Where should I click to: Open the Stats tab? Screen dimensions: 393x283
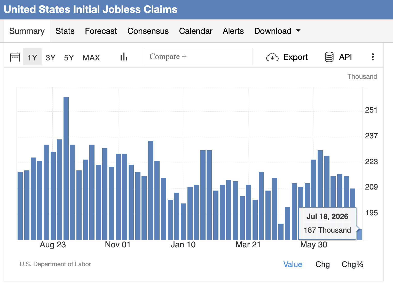pyautogui.click(x=65, y=31)
